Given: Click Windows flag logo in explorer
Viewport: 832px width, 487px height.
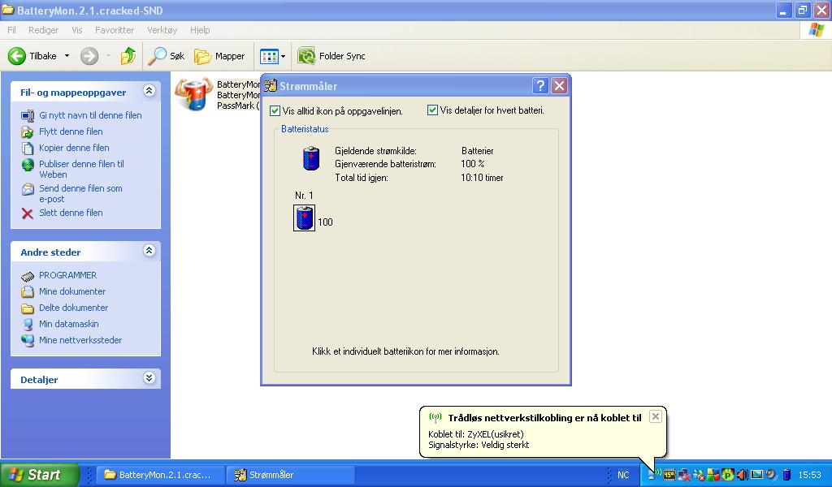Looking at the screenshot, I should (816, 30).
